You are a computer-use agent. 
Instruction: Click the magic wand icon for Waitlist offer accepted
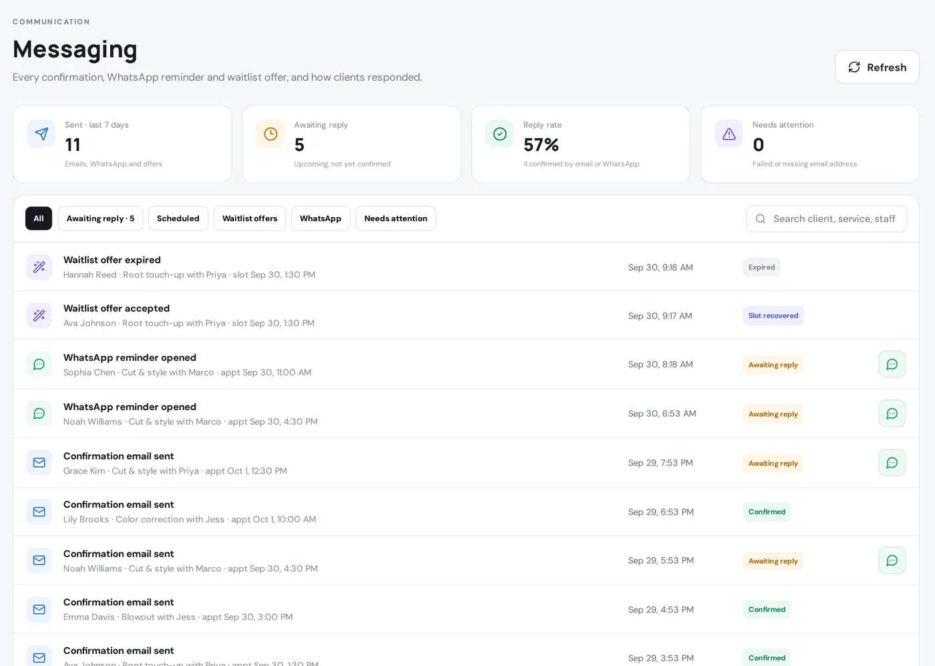click(39, 315)
